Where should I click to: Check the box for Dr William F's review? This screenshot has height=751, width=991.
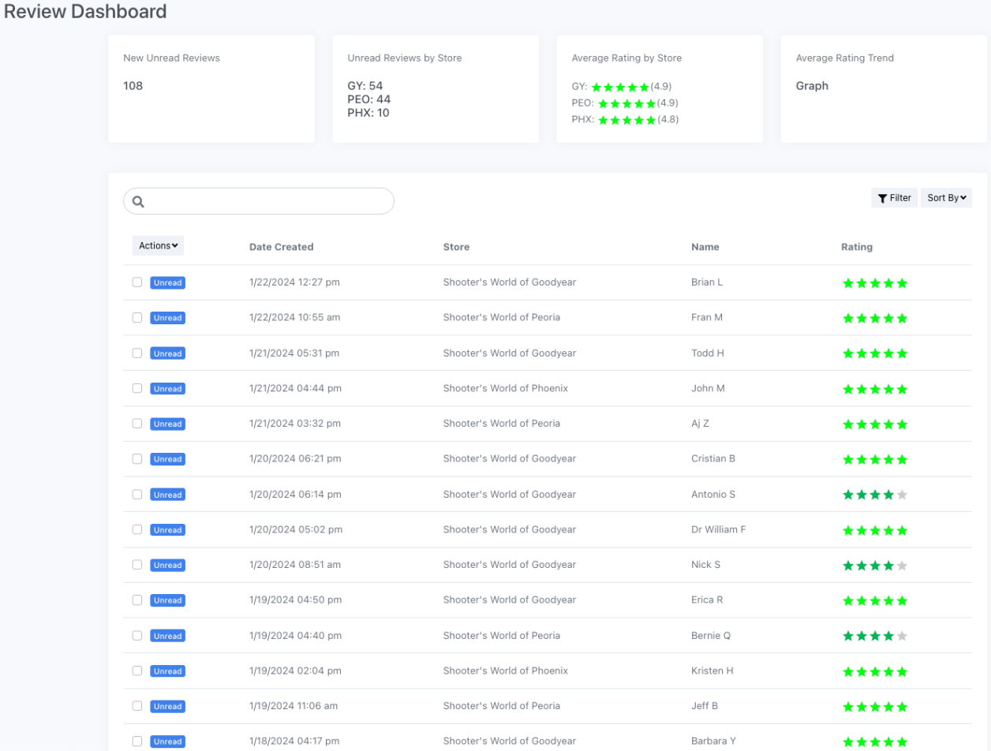tap(137, 529)
